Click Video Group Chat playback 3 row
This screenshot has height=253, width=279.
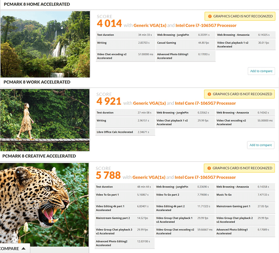coord(125,231)
